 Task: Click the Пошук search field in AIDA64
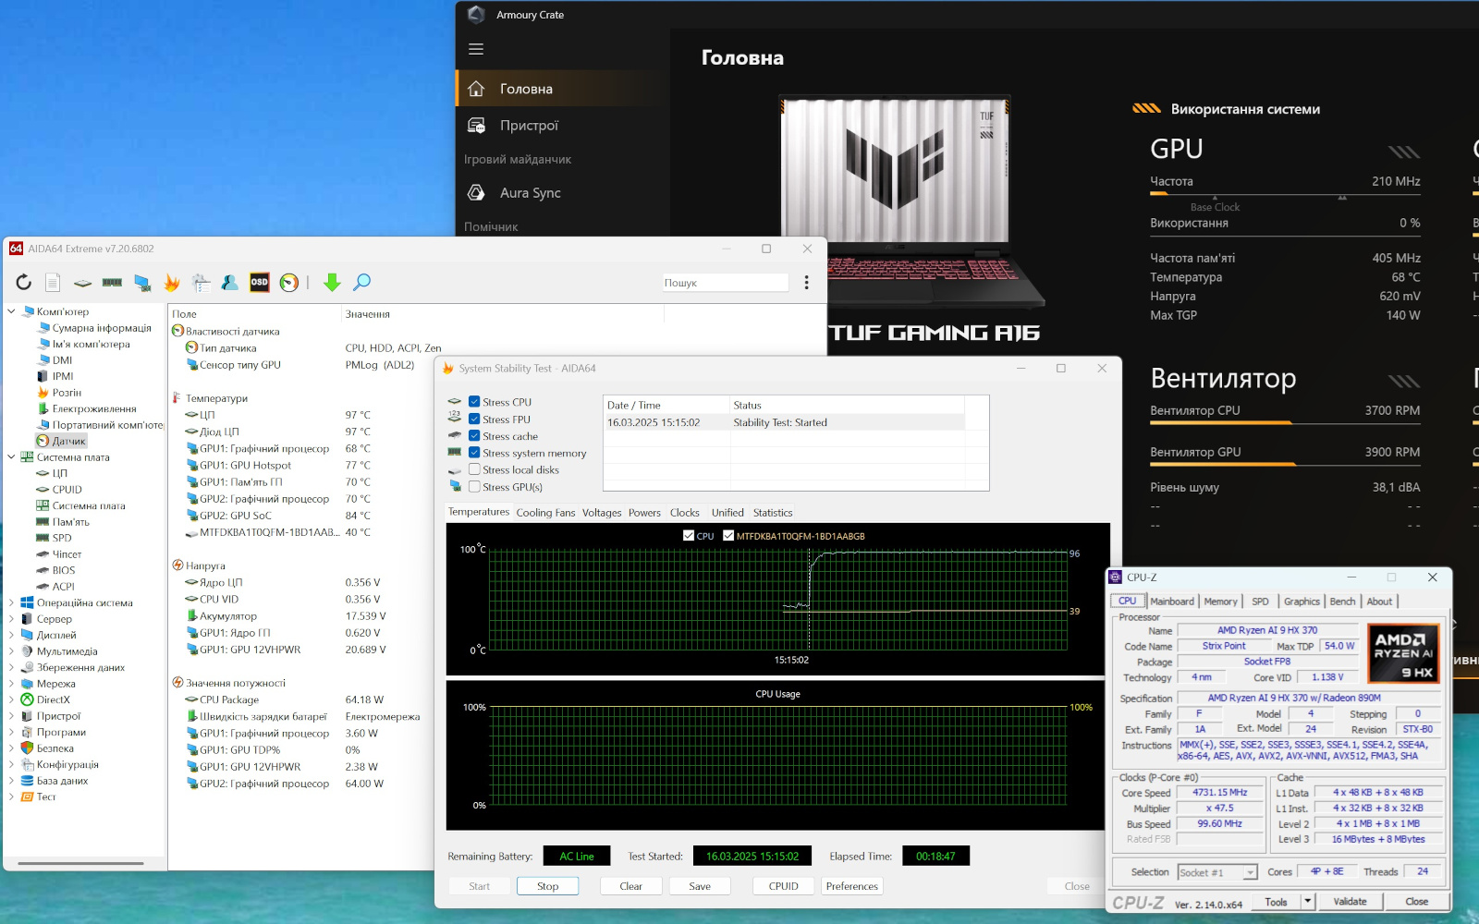point(725,283)
